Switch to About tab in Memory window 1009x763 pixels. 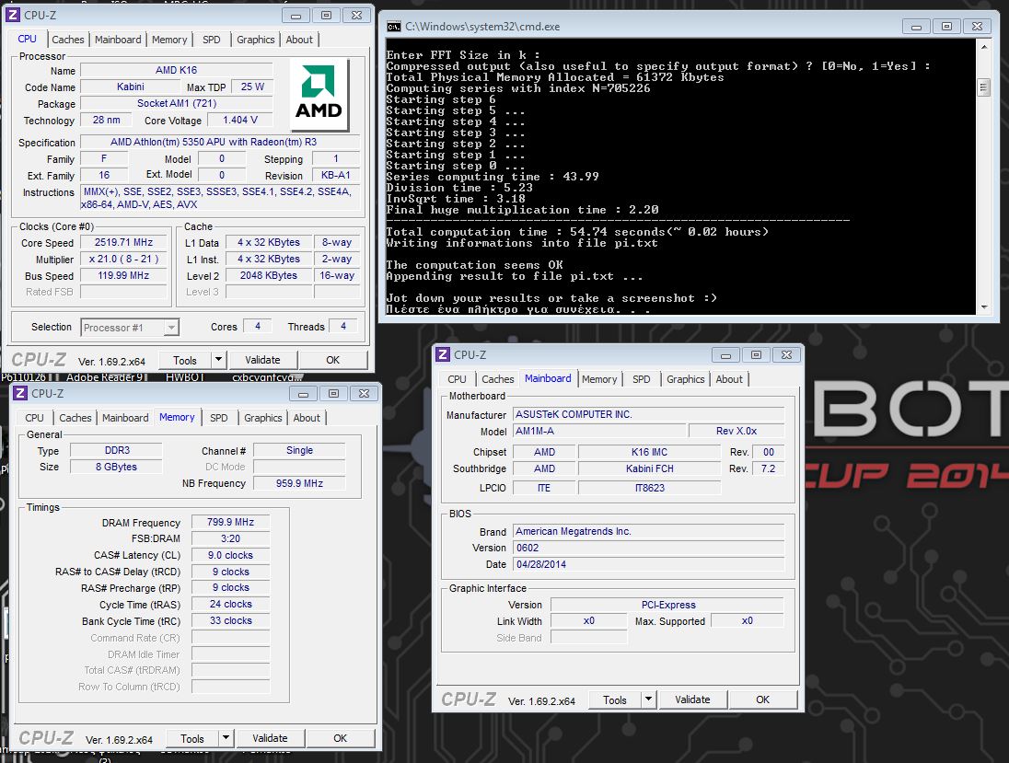[x=307, y=418]
